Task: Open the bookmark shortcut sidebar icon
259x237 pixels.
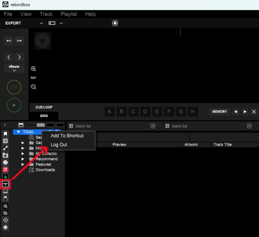Action: pyautogui.click(x=5, y=134)
